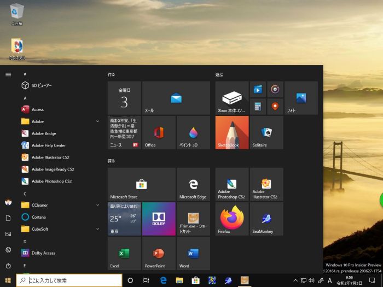Launch Solitaire from the tiles
This screenshot has width=383, height=287.
266,132
